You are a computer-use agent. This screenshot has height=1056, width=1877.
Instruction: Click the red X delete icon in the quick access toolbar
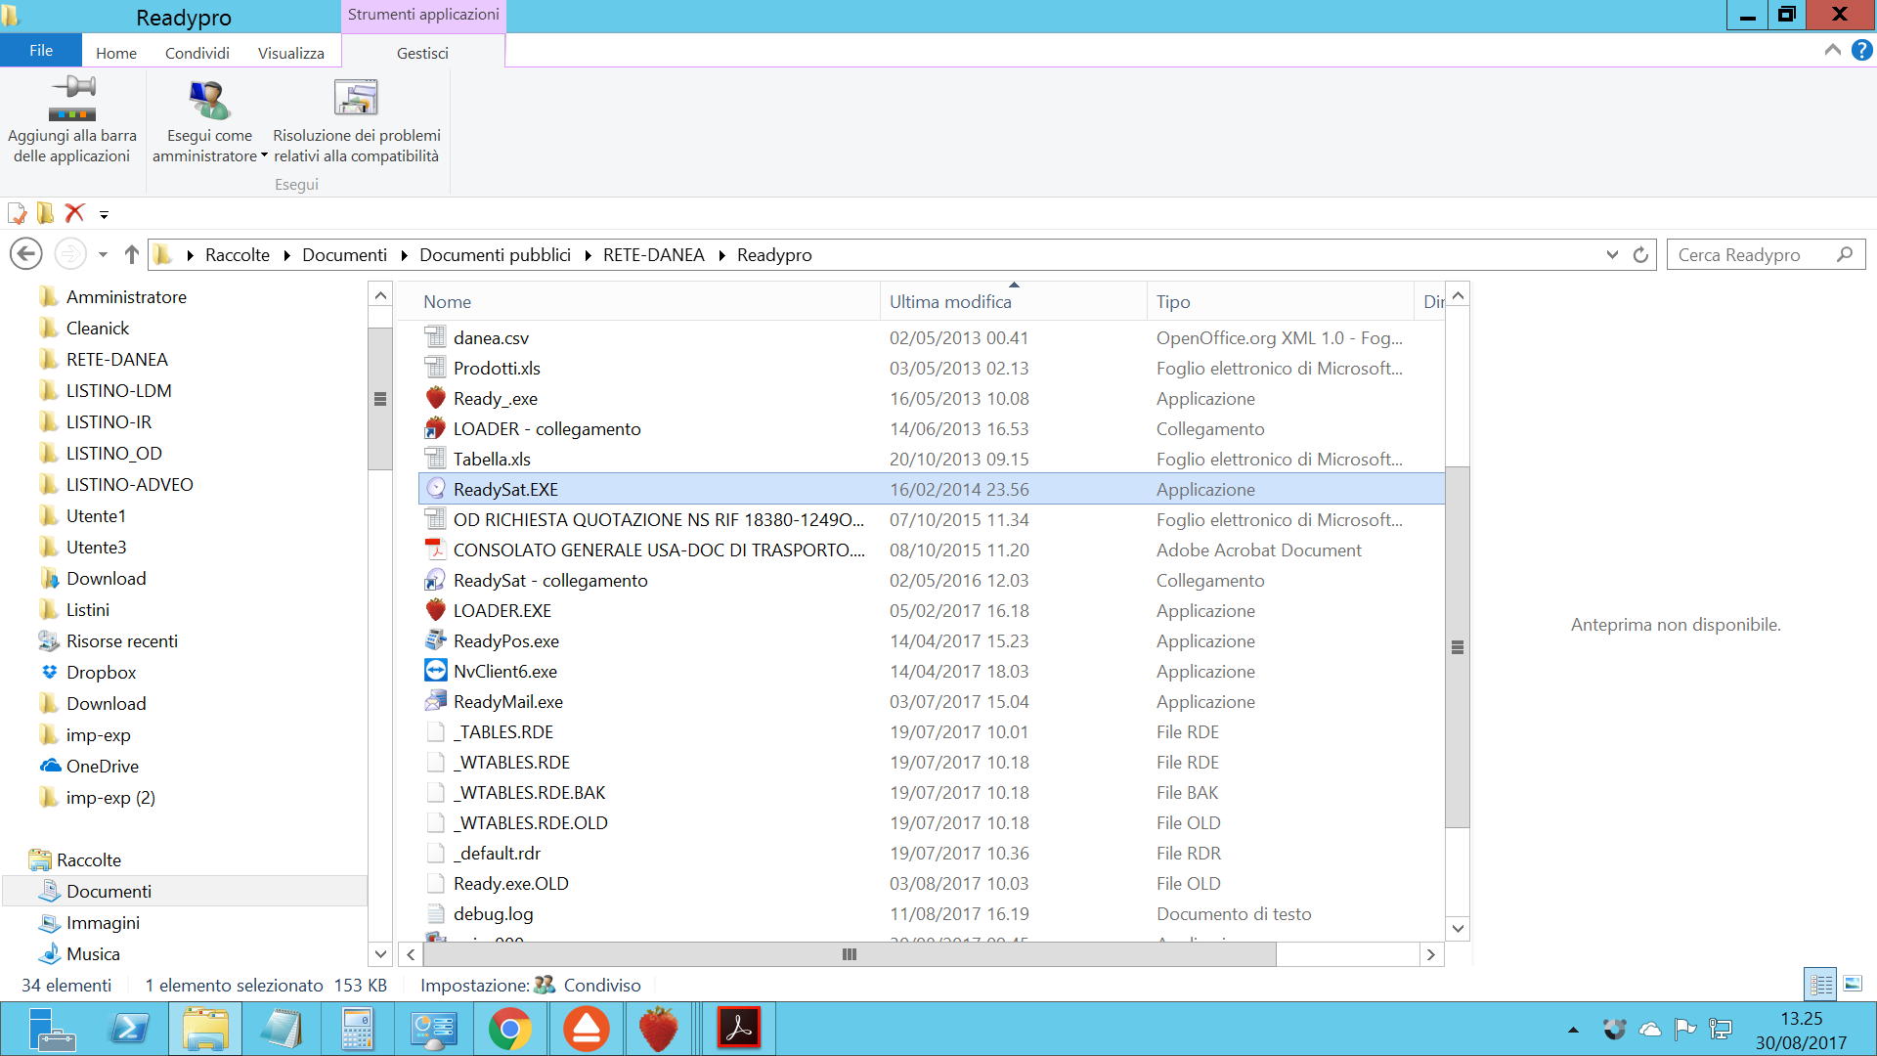[74, 213]
